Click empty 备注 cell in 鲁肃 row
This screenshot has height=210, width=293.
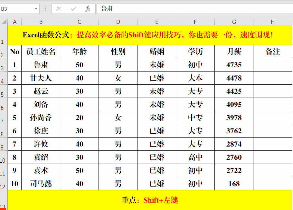pyautogui.click(x=273, y=65)
